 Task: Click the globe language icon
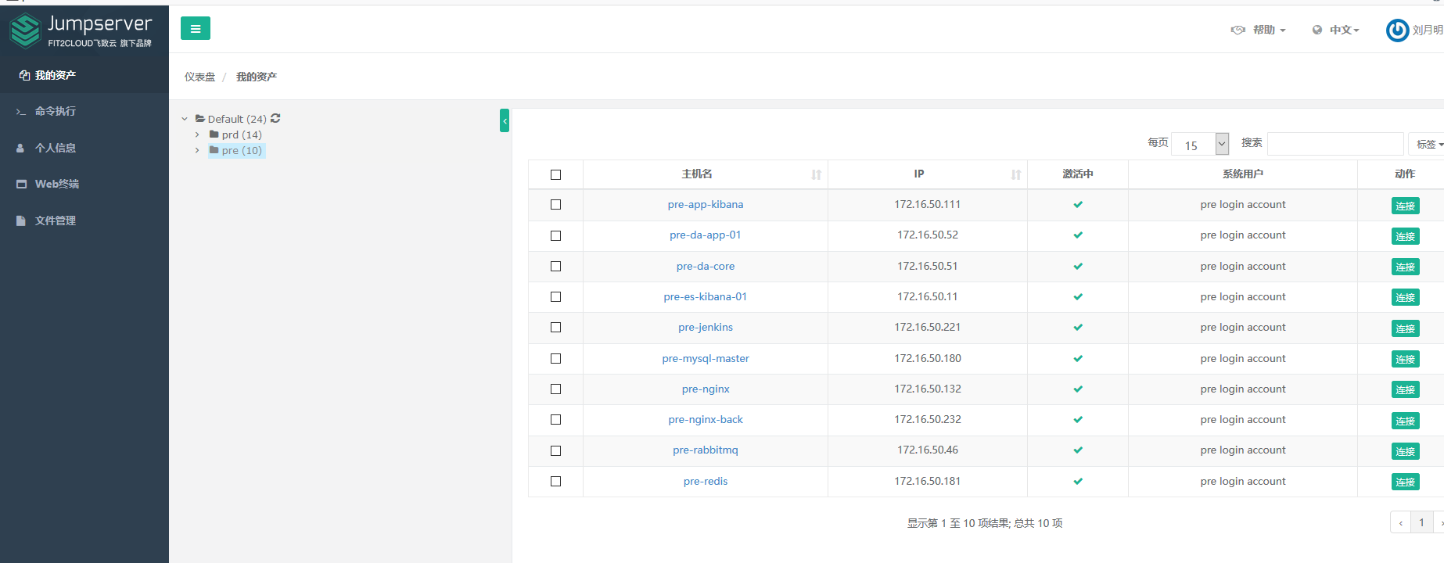click(x=1317, y=30)
